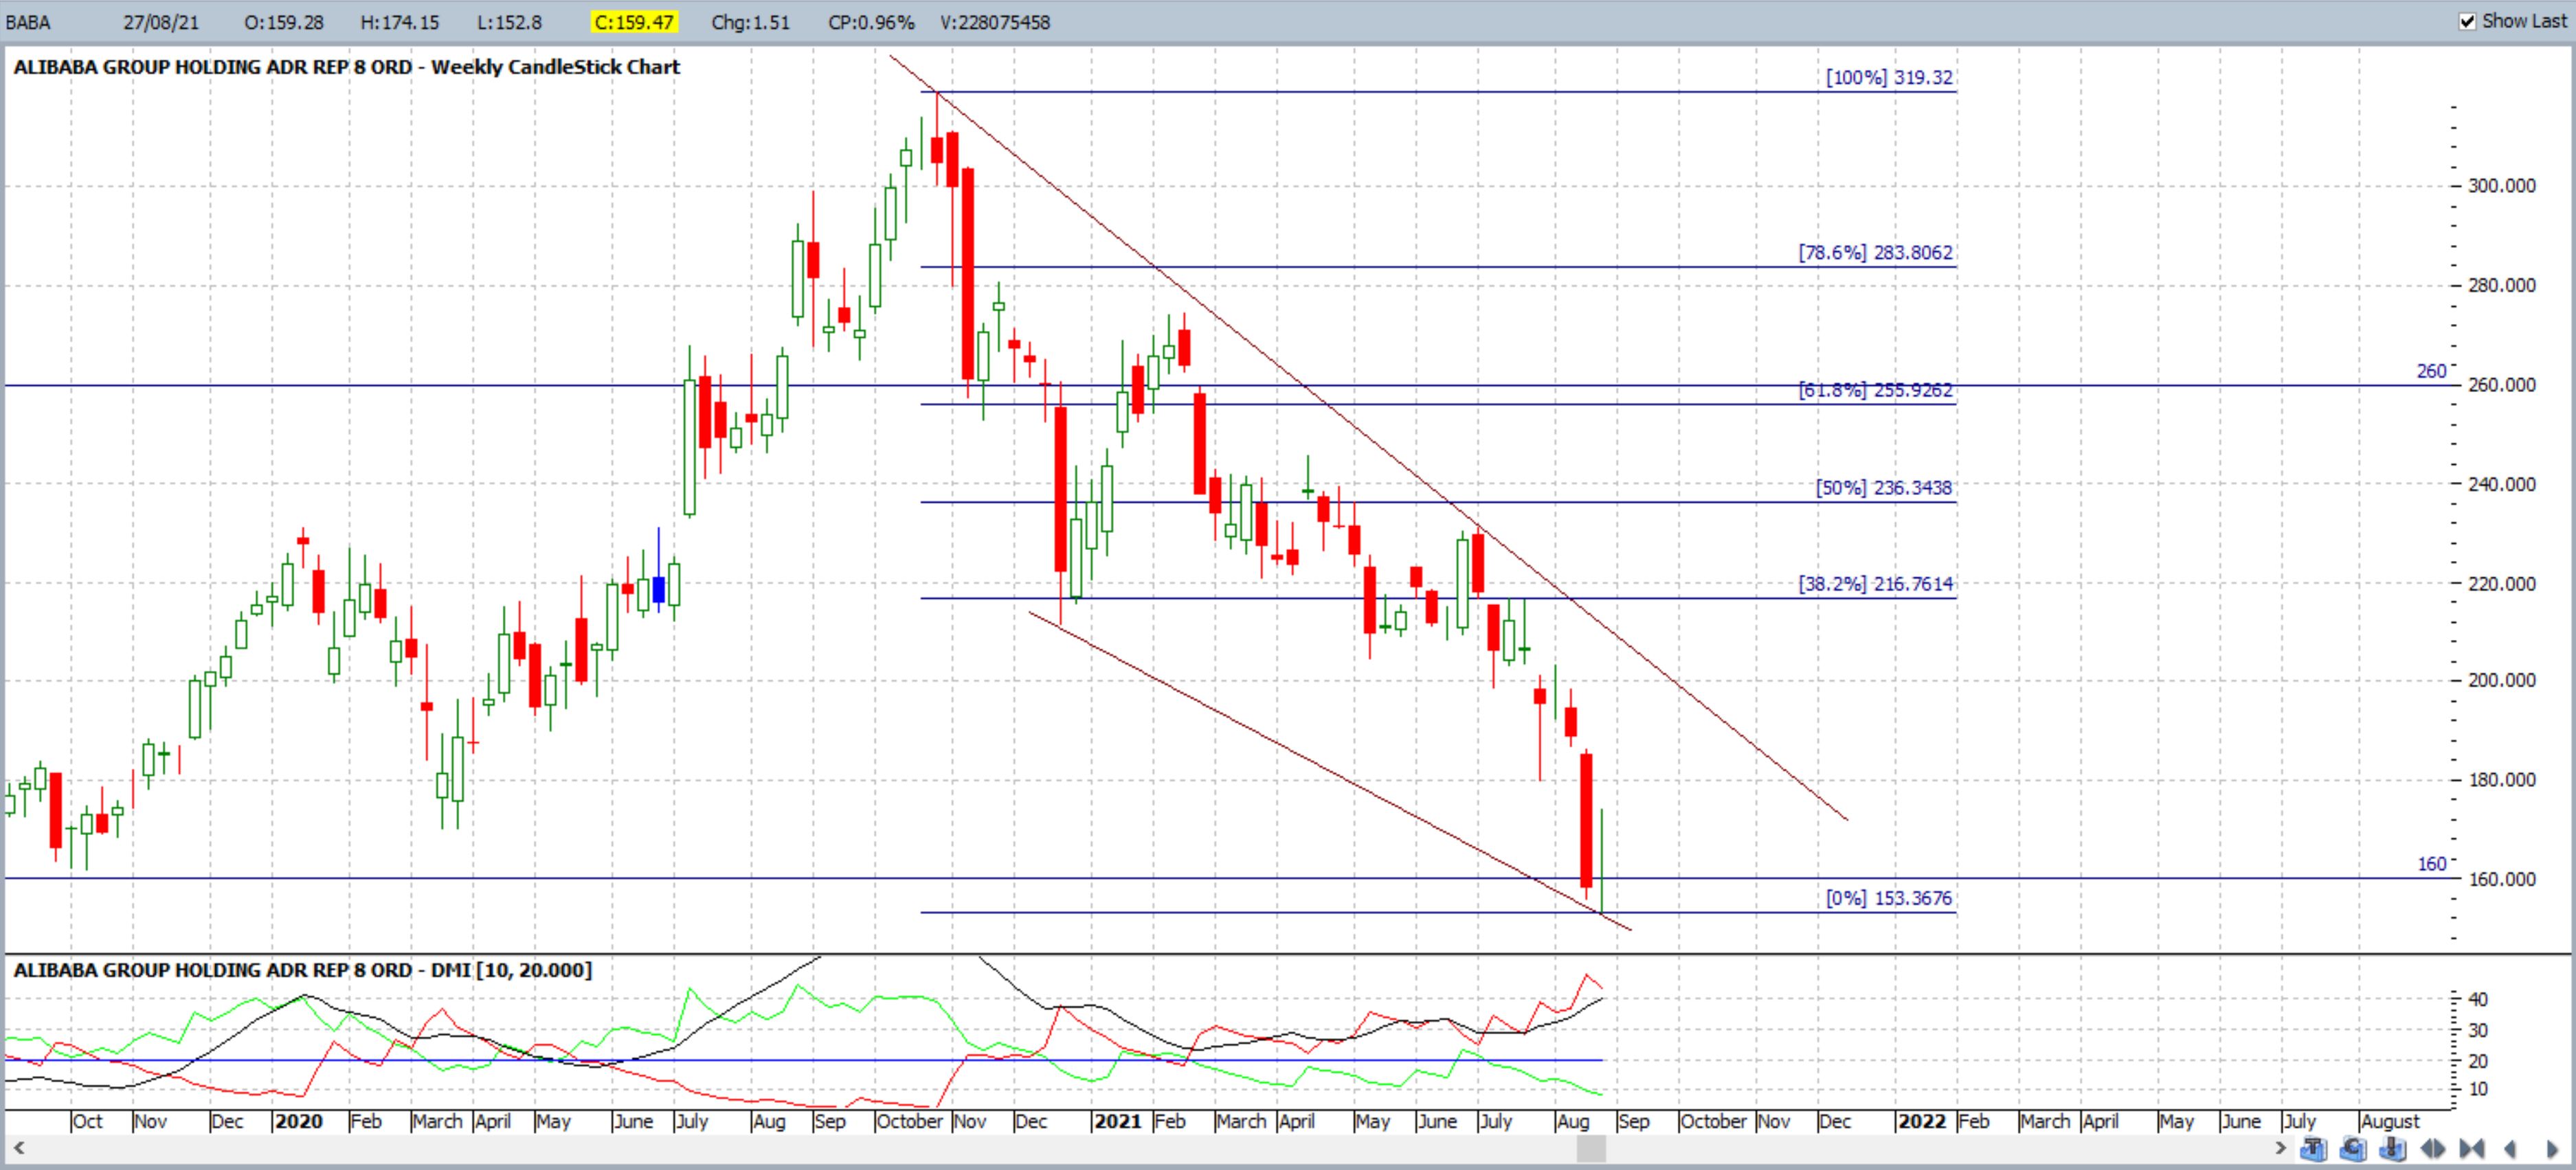
Task: Click the DMI axis value 40
Action: (x=2478, y=999)
